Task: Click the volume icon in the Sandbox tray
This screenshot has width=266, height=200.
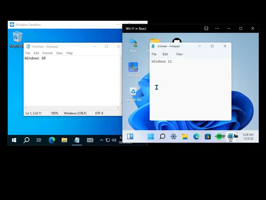Action: 114,140
